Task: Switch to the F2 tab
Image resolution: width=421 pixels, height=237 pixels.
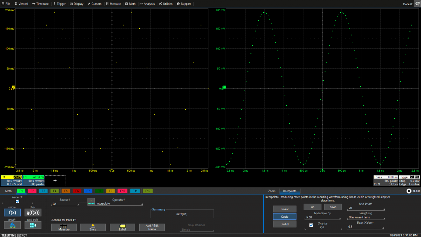Action: (x=32, y=191)
